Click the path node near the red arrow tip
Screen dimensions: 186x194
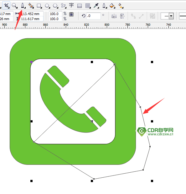[140, 107]
